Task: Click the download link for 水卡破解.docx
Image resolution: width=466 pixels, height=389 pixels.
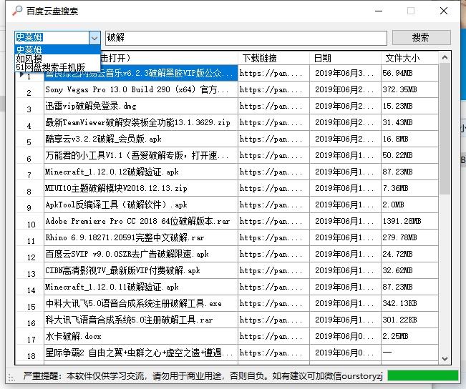Action: (273, 336)
